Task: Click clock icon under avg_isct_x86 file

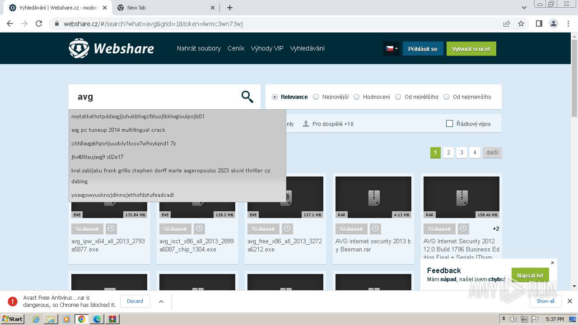Action: tap(199, 229)
